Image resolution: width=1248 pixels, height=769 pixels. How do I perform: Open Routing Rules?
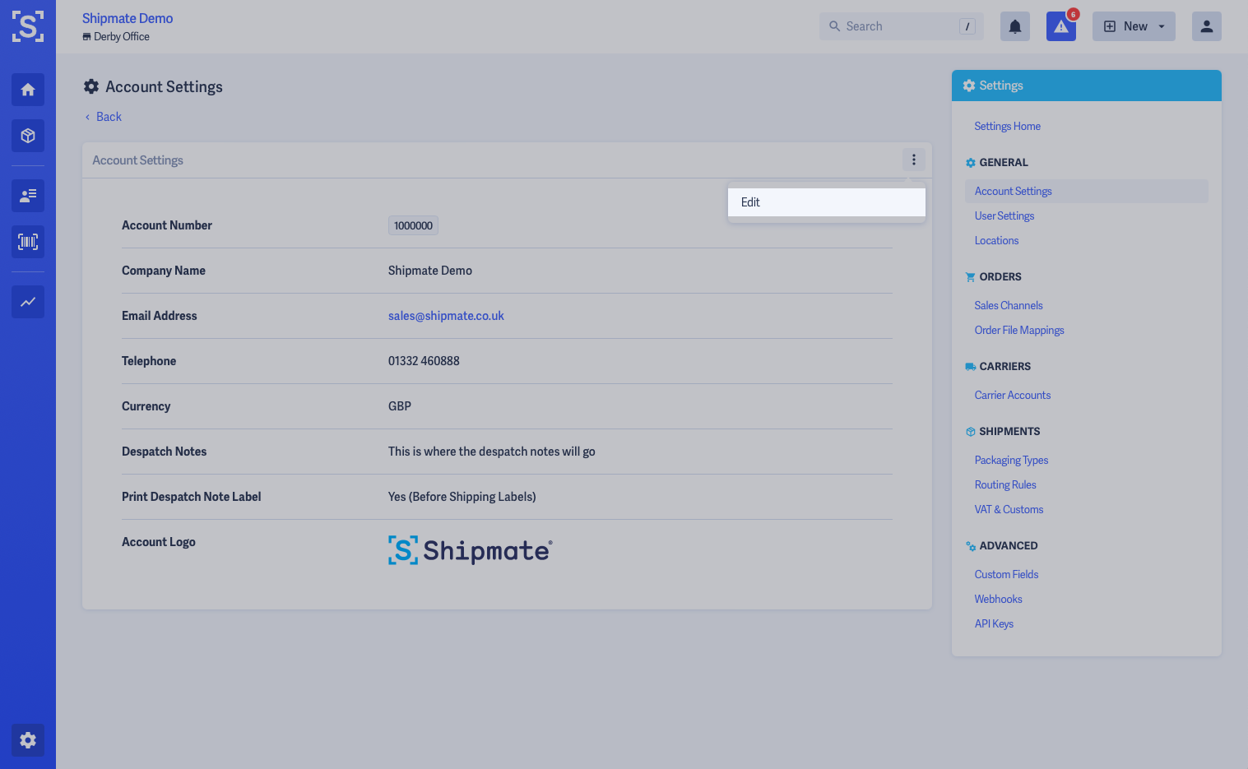(x=1005, y=484)
